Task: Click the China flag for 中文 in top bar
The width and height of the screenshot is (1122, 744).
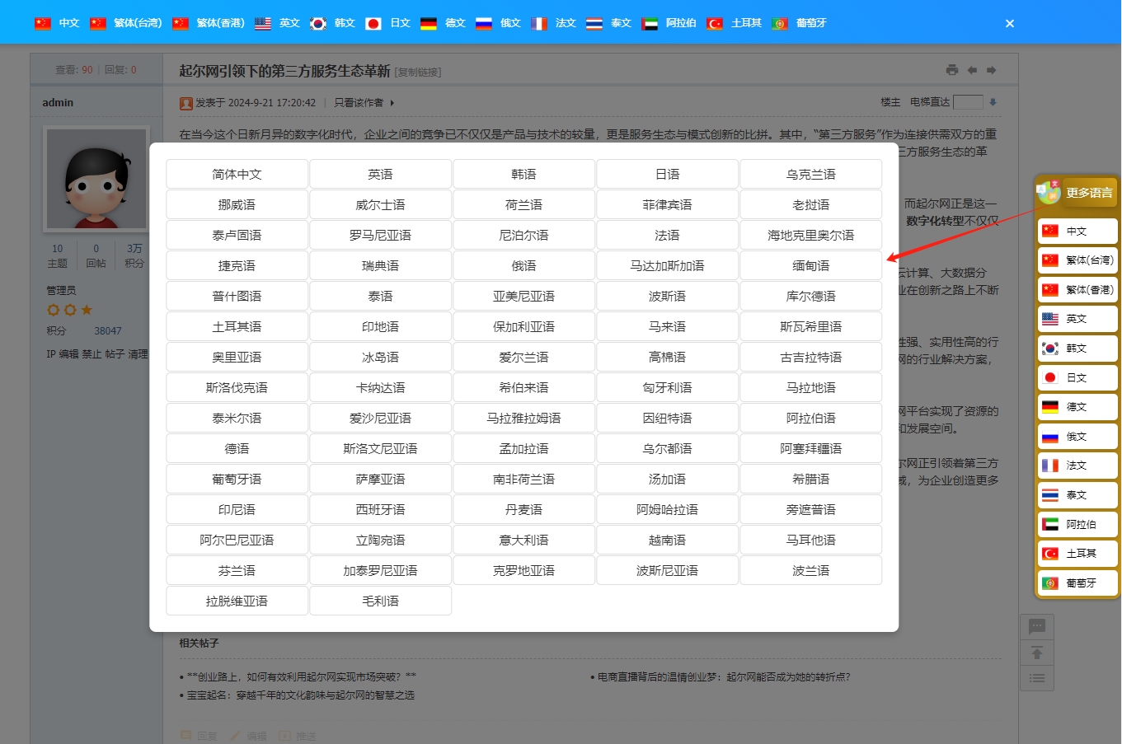Action: click(x=43, y=23)
